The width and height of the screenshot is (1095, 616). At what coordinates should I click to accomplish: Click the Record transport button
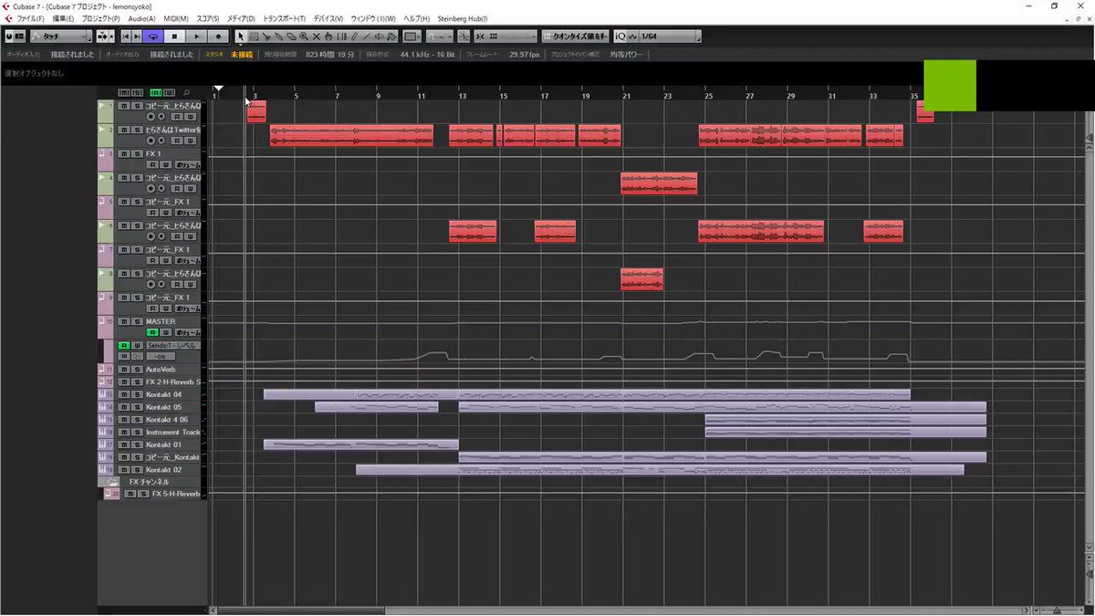(x=218, y=37)
